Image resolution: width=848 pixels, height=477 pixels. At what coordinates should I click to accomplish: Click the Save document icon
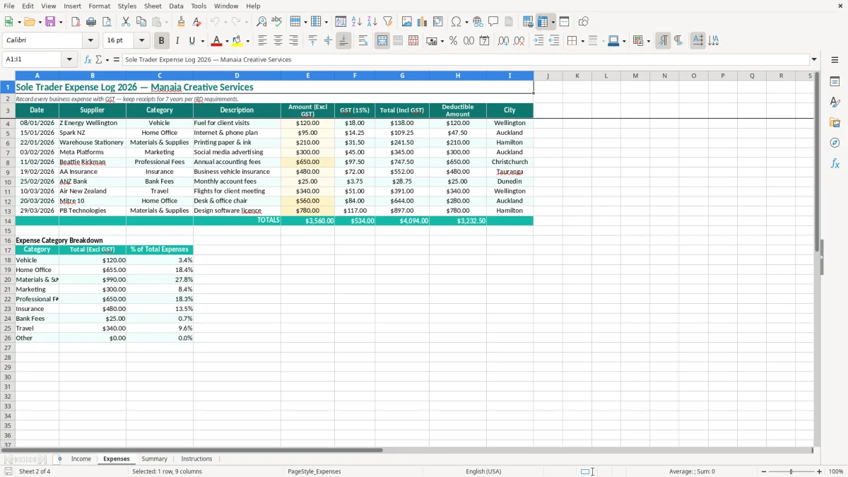[x=50, y=22]
